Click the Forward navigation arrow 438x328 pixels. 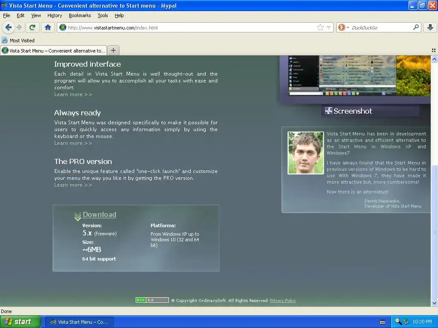19,27
